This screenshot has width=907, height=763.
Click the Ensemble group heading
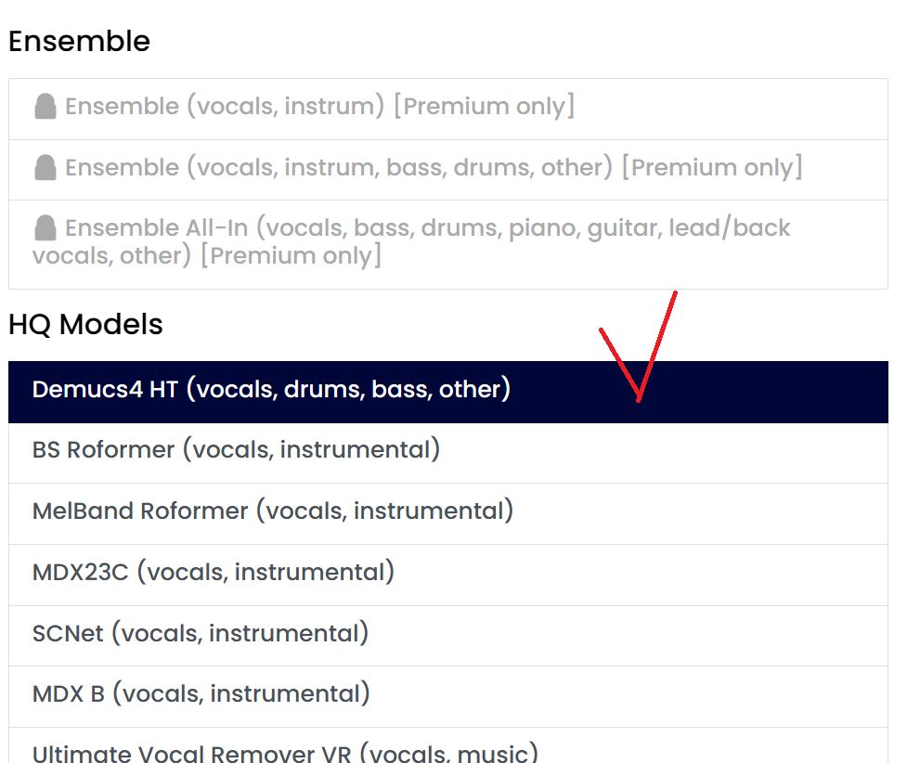click(x=79, y=42)
